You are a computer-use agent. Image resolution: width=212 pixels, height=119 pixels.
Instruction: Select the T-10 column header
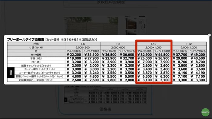click(154, 44)
